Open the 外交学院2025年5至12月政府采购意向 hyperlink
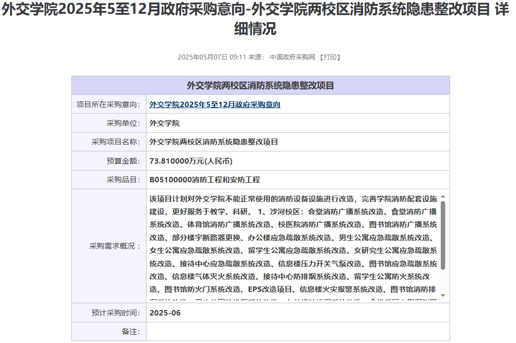 click(215, 105)
